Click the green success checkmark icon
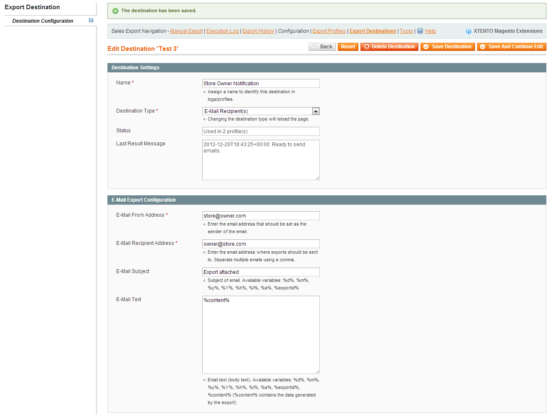Viewport: 551px width, 415px height. click(x=115, y=11)
